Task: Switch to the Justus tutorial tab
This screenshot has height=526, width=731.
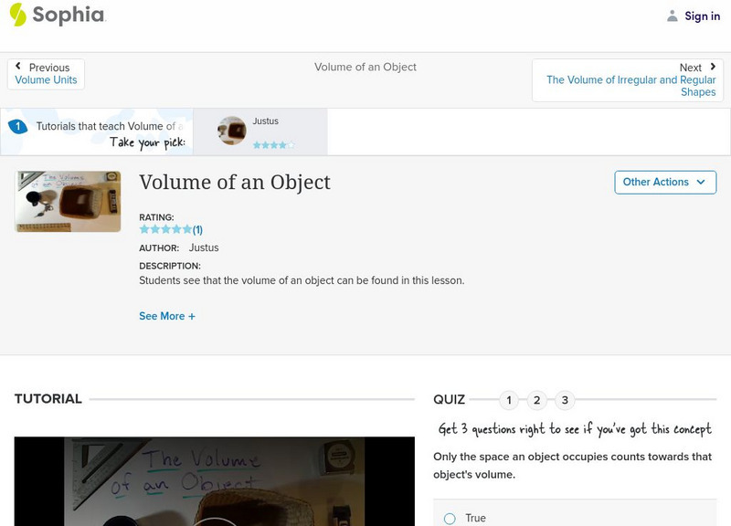Action: [265, 132]
